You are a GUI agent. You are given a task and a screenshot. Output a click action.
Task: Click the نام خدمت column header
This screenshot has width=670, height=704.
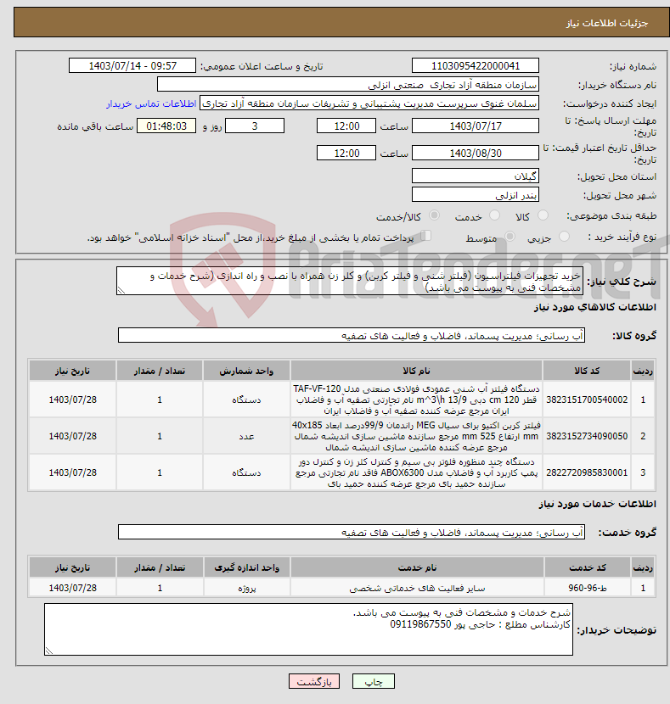[417, 567]
